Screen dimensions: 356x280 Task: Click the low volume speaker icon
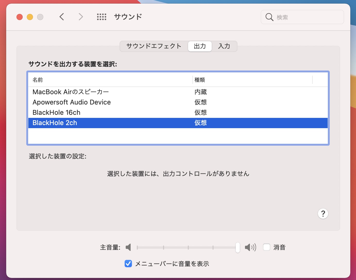click(x=128, y=247)
